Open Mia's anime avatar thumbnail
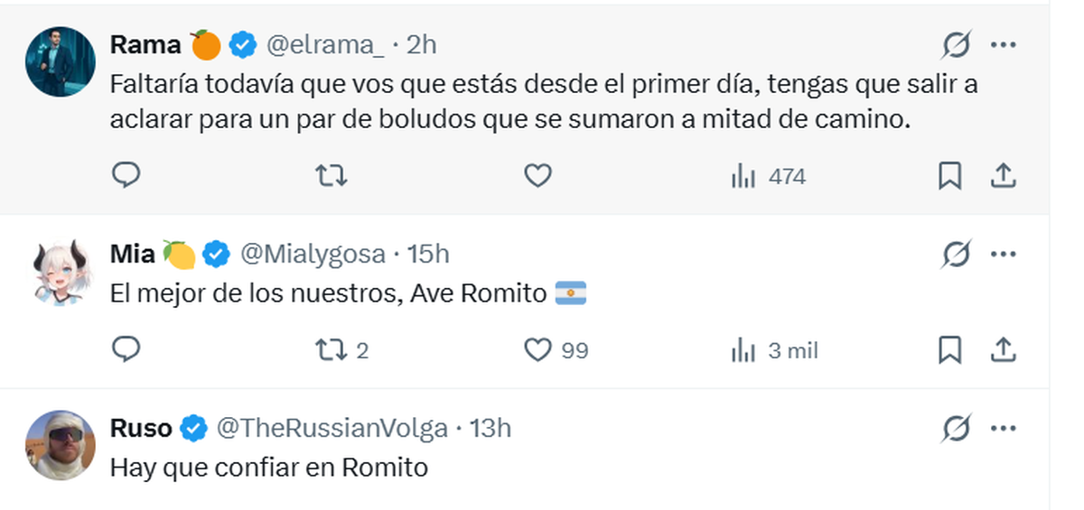The image size is (1084, 510). pyautogui.click(x=61, y=271)
